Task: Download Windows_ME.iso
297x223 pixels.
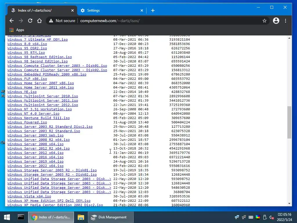Action: coord(22,92)
